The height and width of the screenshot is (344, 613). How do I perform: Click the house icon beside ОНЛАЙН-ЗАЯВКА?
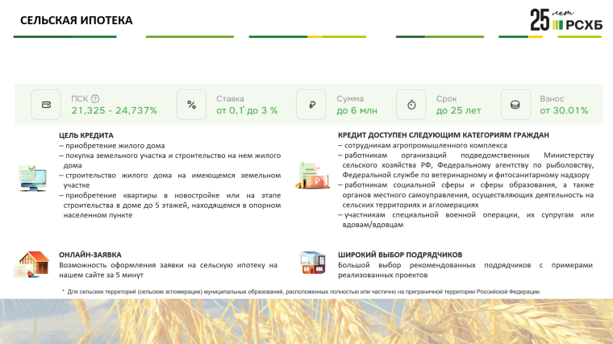(31, 263)
